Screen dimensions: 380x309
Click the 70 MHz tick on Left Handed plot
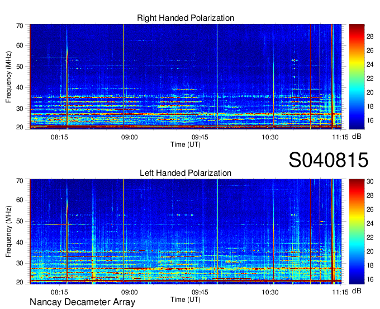[20, 181]
